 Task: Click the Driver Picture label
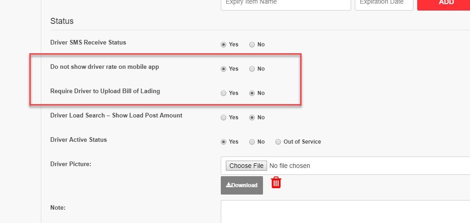71,164
